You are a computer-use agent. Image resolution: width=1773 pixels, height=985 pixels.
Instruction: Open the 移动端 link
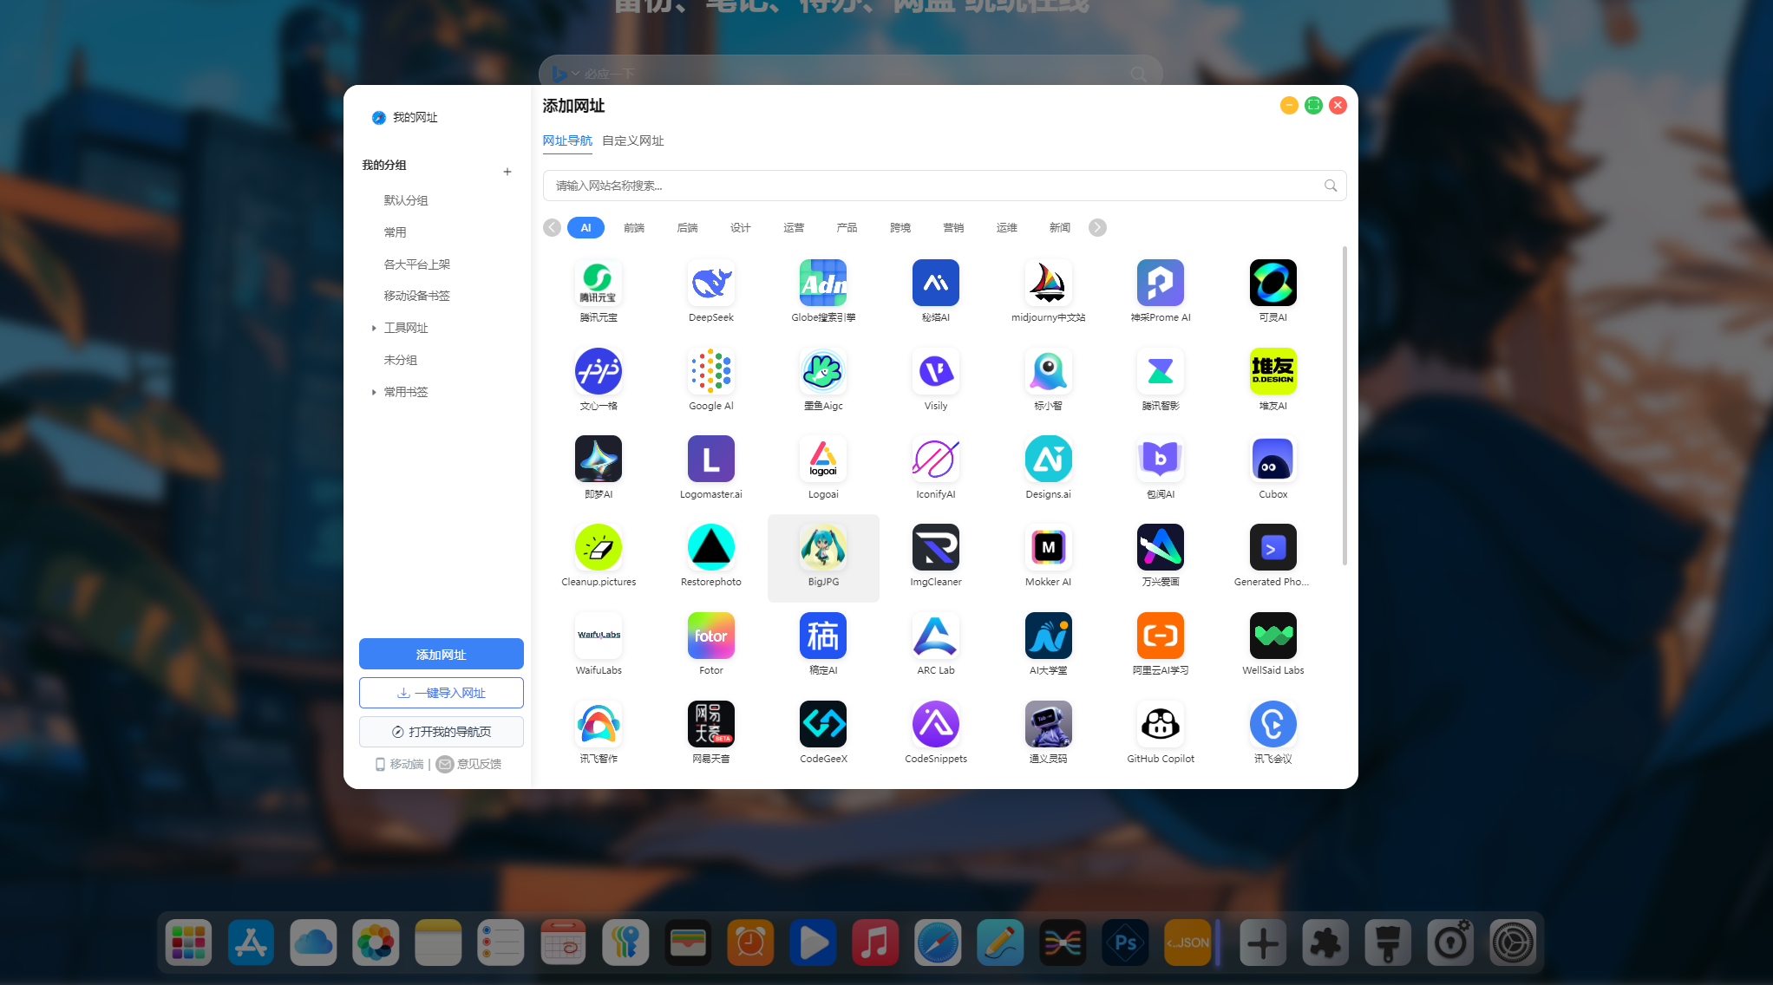400,764
